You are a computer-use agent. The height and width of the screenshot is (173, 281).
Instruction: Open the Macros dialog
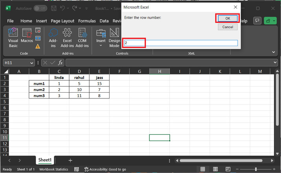click(x=27, y=35)
